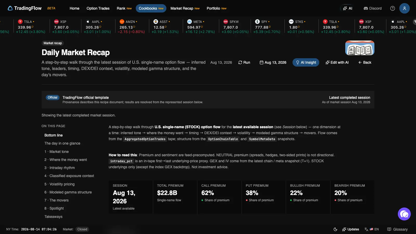Click the SymbolMetaData code label
Screen dimensions: 416x234
point(262,139)
